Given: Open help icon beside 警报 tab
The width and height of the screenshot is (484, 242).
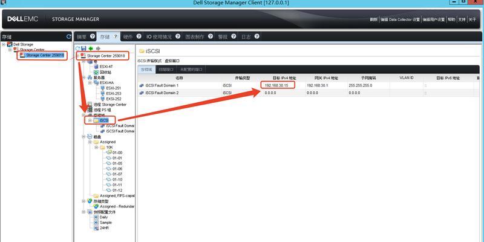Looking at the screenshot, I should point(234,36).
